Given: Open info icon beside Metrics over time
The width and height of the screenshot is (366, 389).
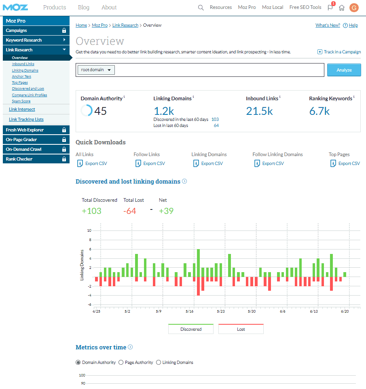Looking at the screenshot, I should pos(130,347).
